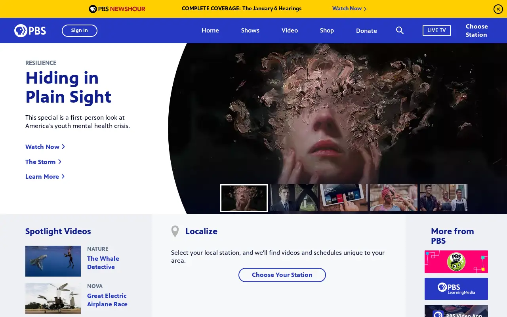Open the search magnifier icon

coord(400,31)
